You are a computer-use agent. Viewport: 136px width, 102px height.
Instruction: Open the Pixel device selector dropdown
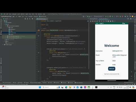(99, 16)
